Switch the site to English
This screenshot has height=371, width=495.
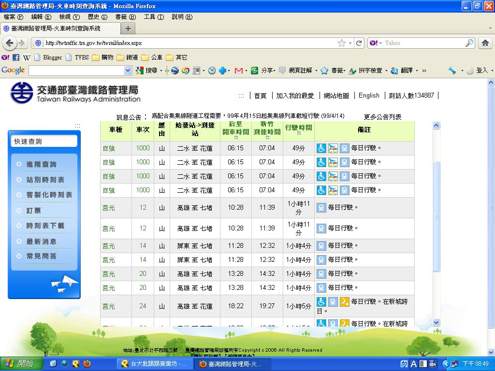pos(369,96)
